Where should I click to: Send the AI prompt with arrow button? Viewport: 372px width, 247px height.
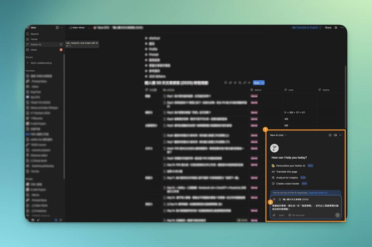pos(337,215)
